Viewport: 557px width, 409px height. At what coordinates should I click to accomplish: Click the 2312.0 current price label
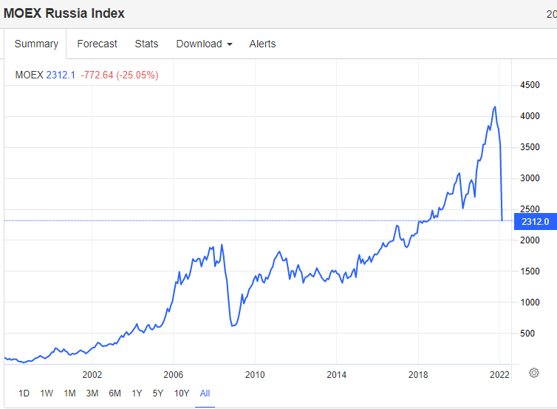(x=536, y=222)
